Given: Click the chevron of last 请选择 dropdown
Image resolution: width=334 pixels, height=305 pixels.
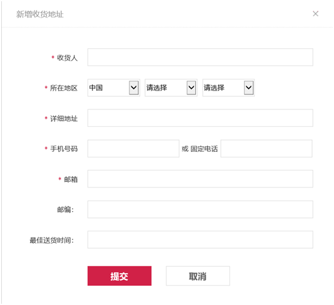Looking at the screenshot, I should tap(248, 87).
